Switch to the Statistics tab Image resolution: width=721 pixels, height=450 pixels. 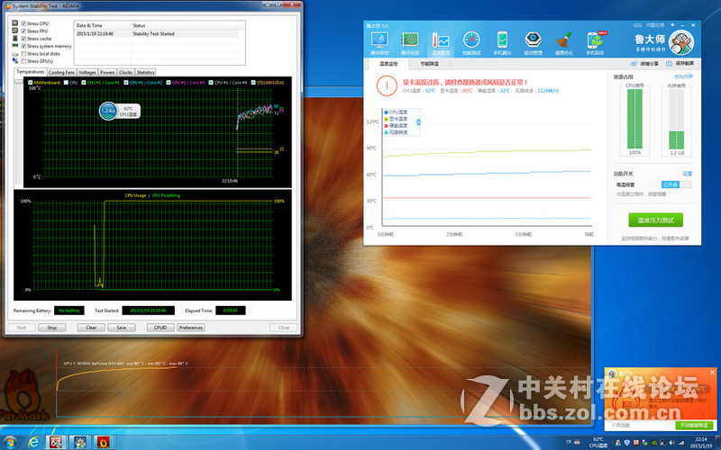click(145, 72)
